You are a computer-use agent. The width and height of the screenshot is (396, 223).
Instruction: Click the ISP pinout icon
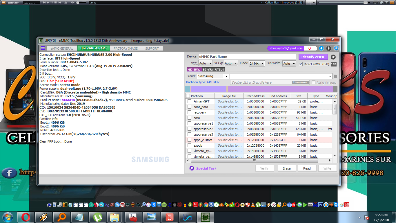point(334,64)
